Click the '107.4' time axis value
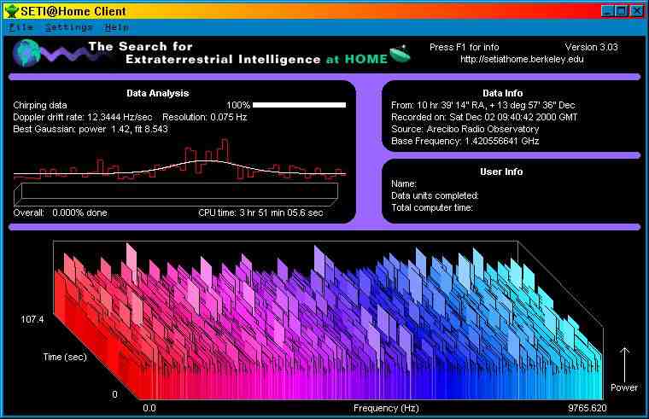This screenshot has height=419, width=649. 32,319
